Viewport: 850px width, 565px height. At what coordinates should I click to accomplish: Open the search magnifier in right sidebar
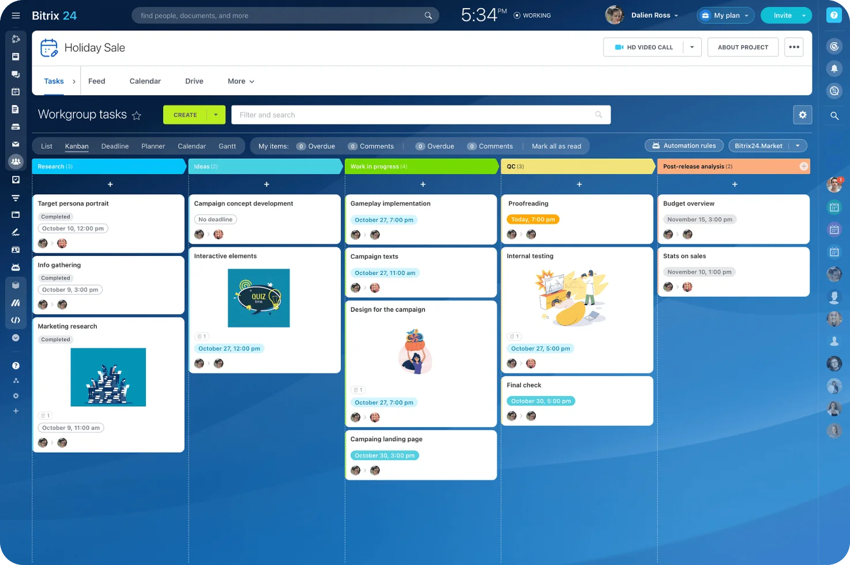834,116
